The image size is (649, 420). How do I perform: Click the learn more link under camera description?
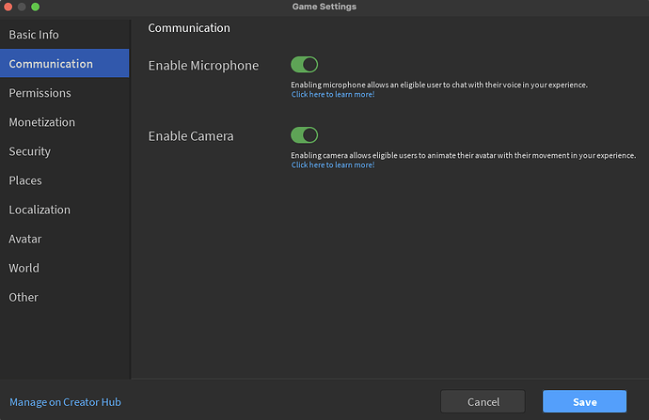[333, 165]
